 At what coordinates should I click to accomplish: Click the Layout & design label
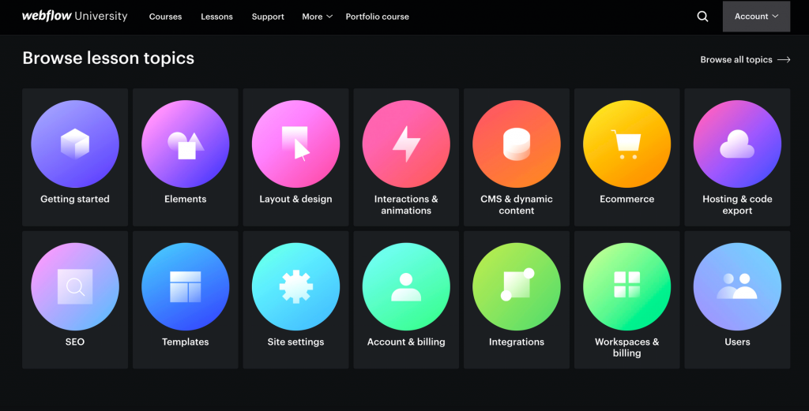pyautogui.click(x=295, y=199)
